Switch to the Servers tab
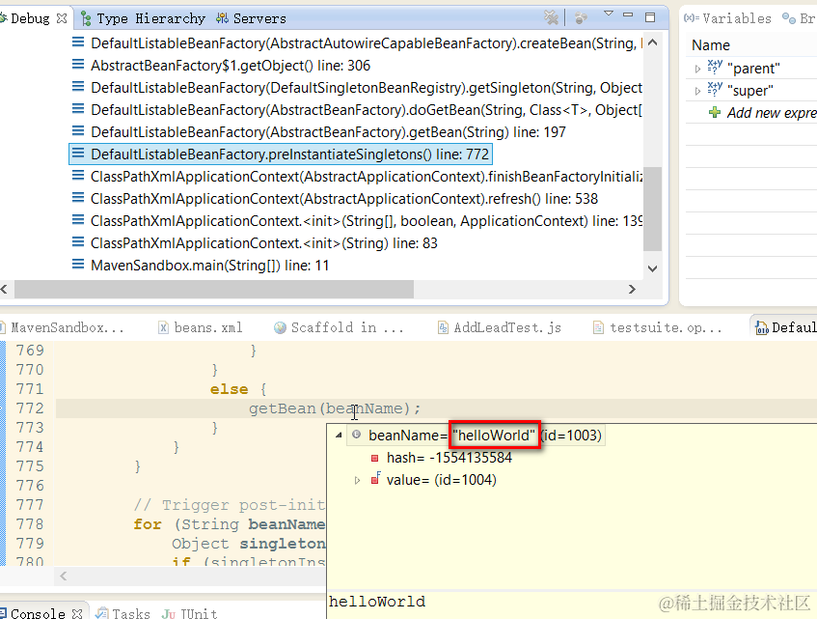Image resolution: width=817 pixels, height=619 pixels. tap(251, 18)
